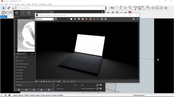Toggle the Glossiness checkbox
This screenshot has width=174, height=97.
[101, 89]
